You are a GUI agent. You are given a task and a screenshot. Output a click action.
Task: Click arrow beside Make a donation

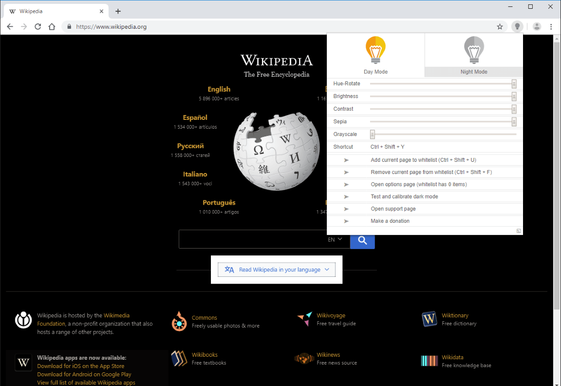click(x=346, y=221)
